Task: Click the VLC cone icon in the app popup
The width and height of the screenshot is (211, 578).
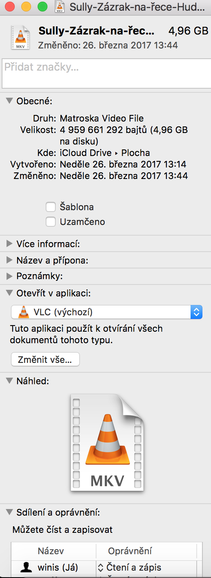Action: coord(24,312)
